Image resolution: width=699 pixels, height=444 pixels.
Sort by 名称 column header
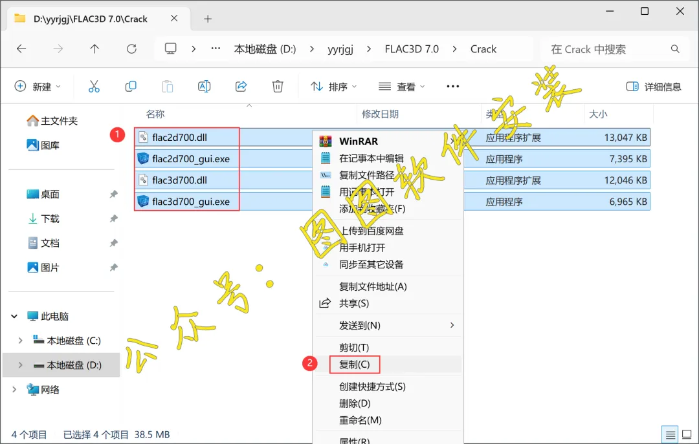click(155, 114)
